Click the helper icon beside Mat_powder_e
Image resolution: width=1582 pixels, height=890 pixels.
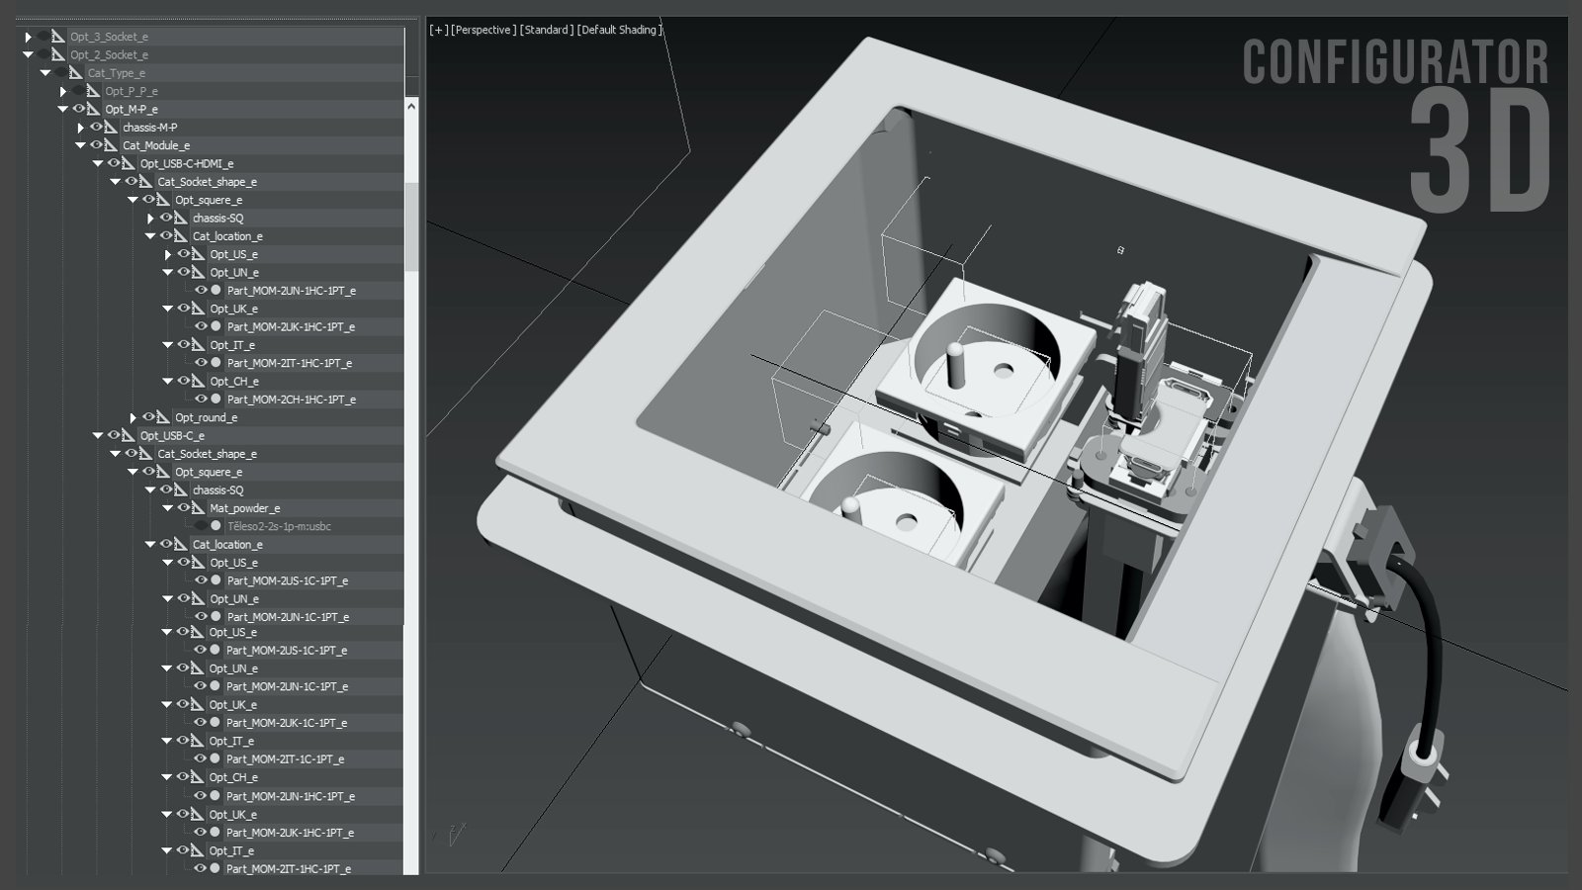[x=199, y=508]
